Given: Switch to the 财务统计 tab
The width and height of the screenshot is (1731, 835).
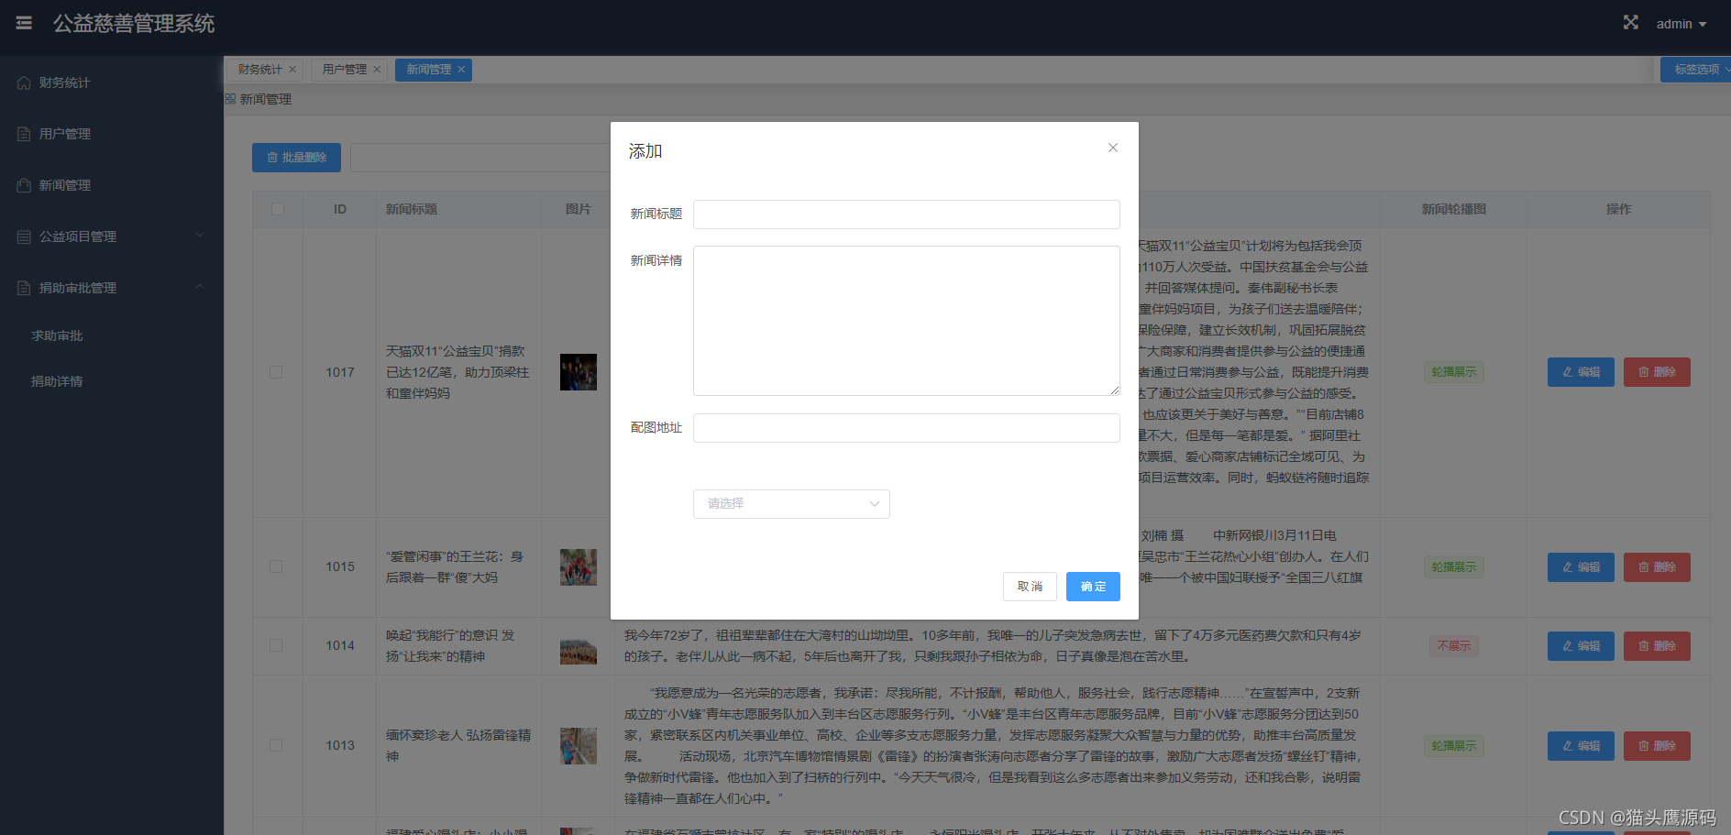Looking at the screenshot, I should pos(260,70).
